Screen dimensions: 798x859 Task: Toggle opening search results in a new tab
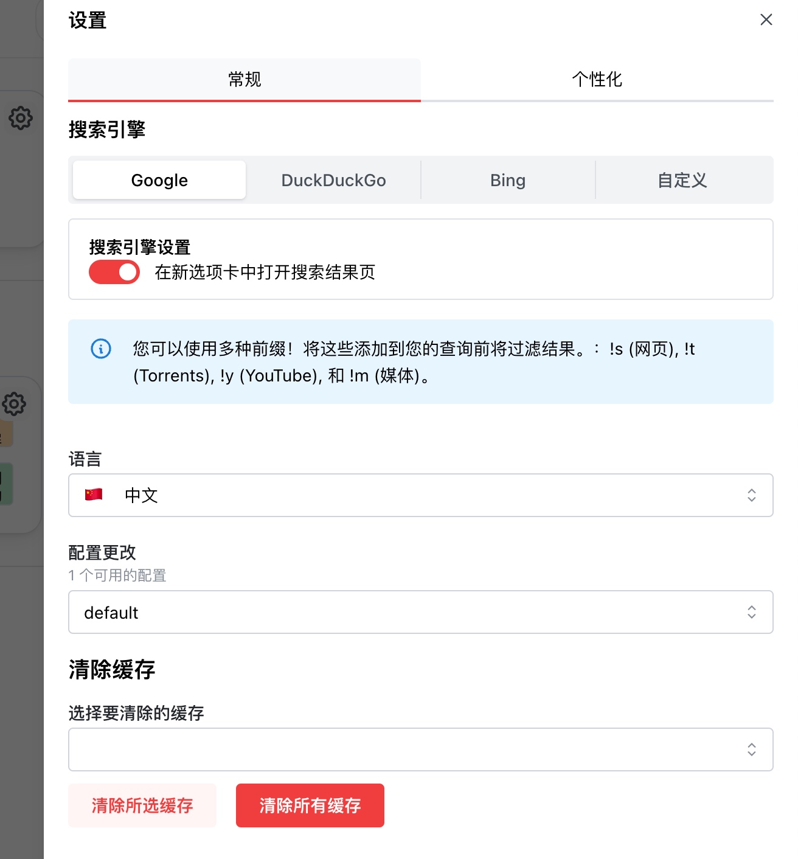tap(114, 272)
